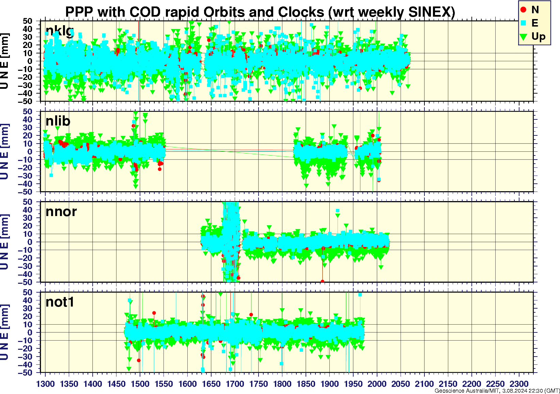
Task: Click the nnor outlier cluster near week 1690
Action: coord(232,242)
